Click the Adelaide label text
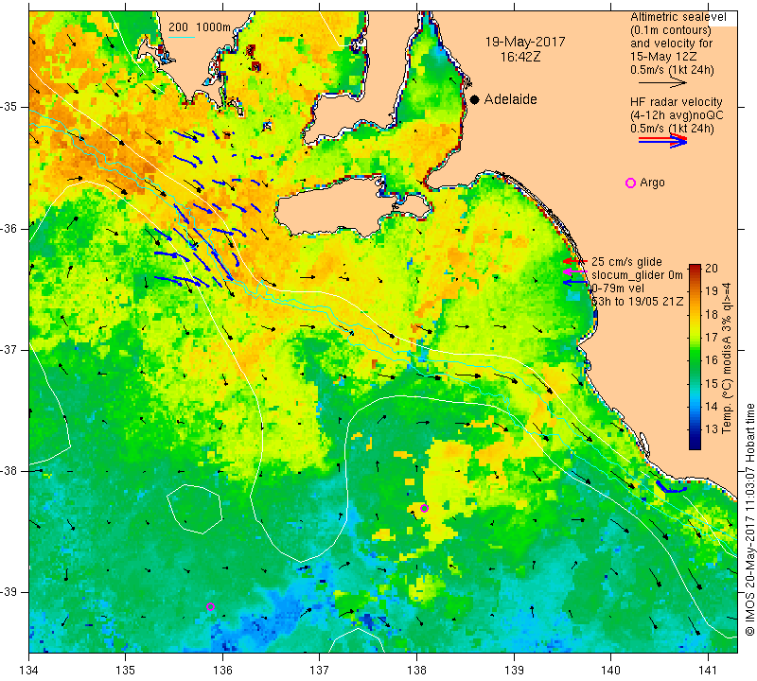 tap(510, 99)
